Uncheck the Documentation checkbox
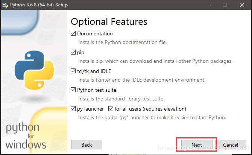This screenshot has height=155, width=252. point(73,33)
